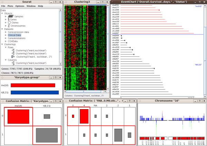The image size is (207, 146).
Task: Click the rows Clustering2 dendrogram icon
Action: tap(13, 53)
